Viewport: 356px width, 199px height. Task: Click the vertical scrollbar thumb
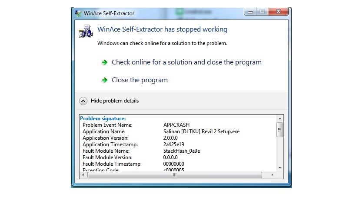click(280, 130)
